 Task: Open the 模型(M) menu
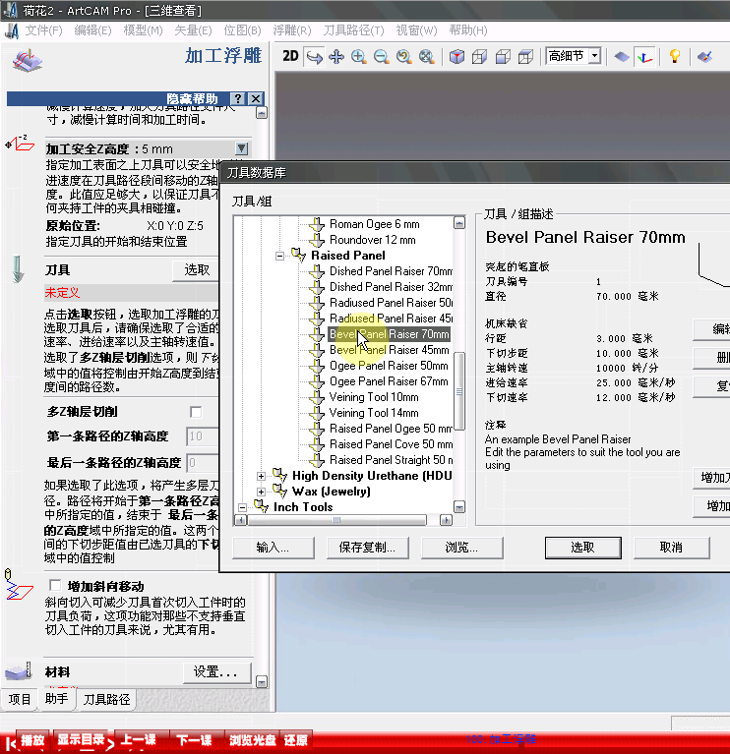(x=143, y=30)
